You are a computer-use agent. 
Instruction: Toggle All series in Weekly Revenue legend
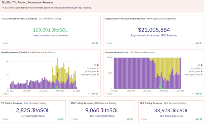point(96,65)
